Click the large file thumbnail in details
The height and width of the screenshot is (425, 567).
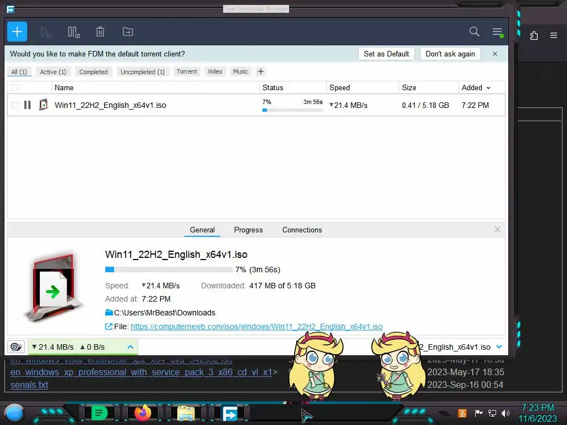coord(54,287)
